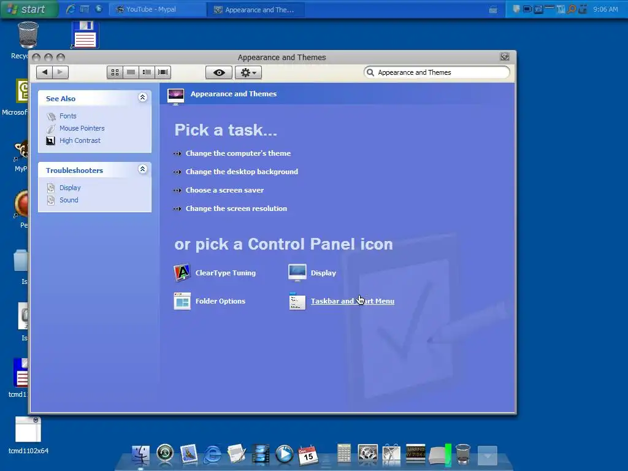
Task: Switch to bulleted details list view
Action: click(x=147, y=72)
